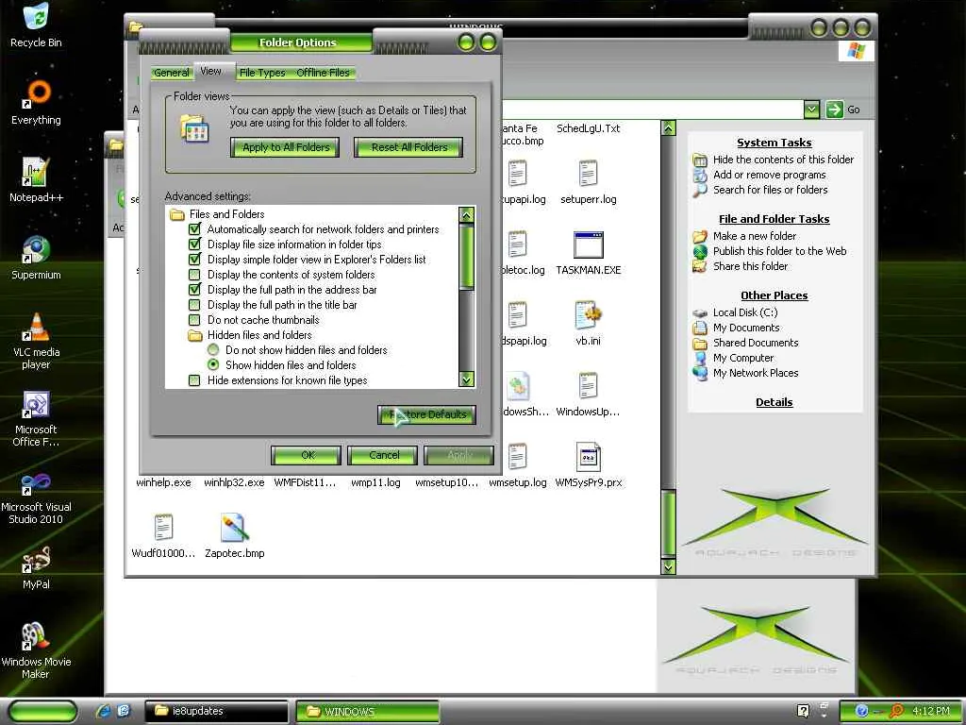Screen dimensions: 966x725
Task: Select the vb.ini file icon
Action: [x=588, y=315]
